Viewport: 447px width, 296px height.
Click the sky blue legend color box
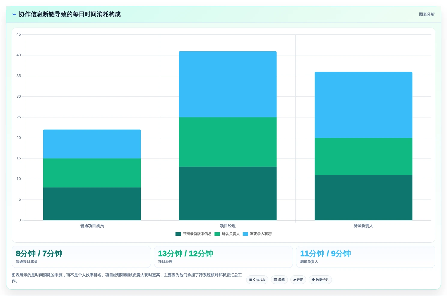[245, 234]
